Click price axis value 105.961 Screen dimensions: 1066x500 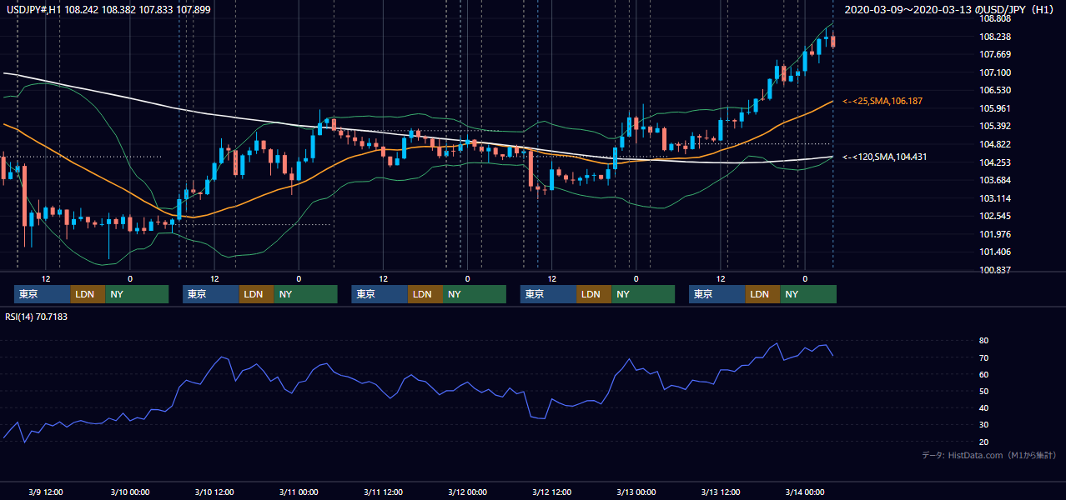pos(995,108)
